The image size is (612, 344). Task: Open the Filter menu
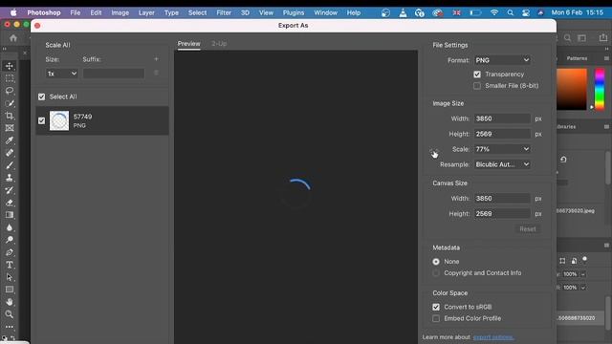point(224,12)
